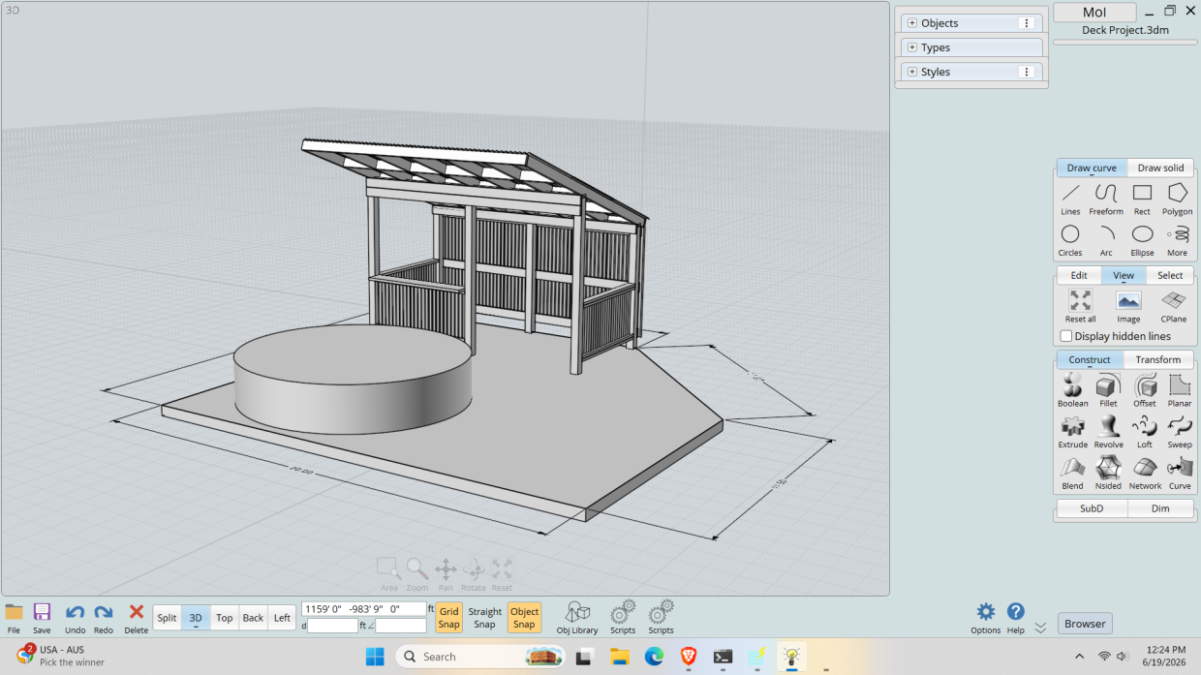
Task: Delete the selected object
Action: pos(137,617)
